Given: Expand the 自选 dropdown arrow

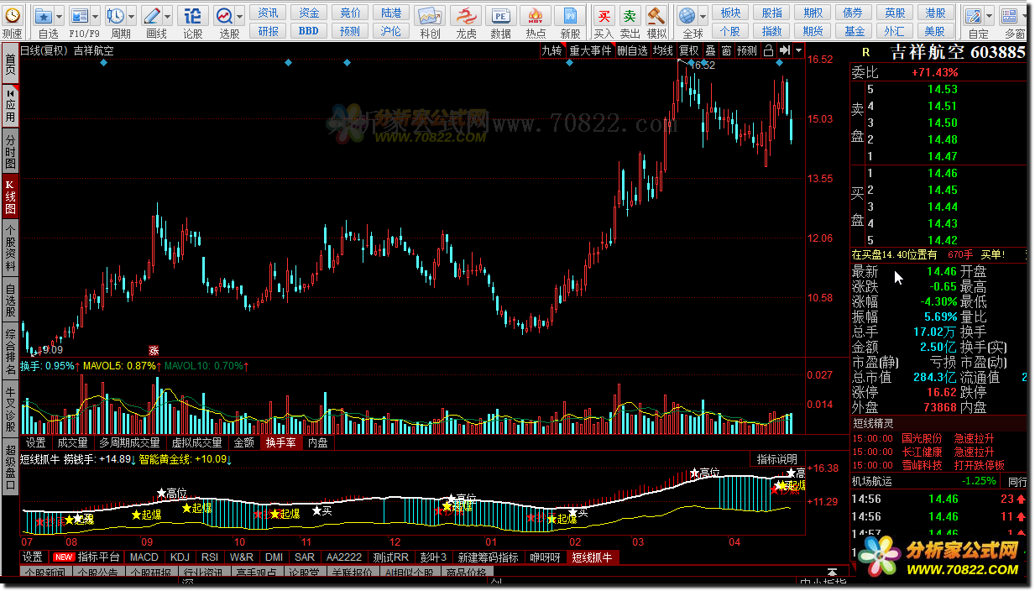Looking at the screenshot, I should (60, 15).
